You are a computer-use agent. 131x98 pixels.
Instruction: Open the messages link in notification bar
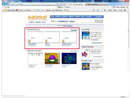point(68,26)
